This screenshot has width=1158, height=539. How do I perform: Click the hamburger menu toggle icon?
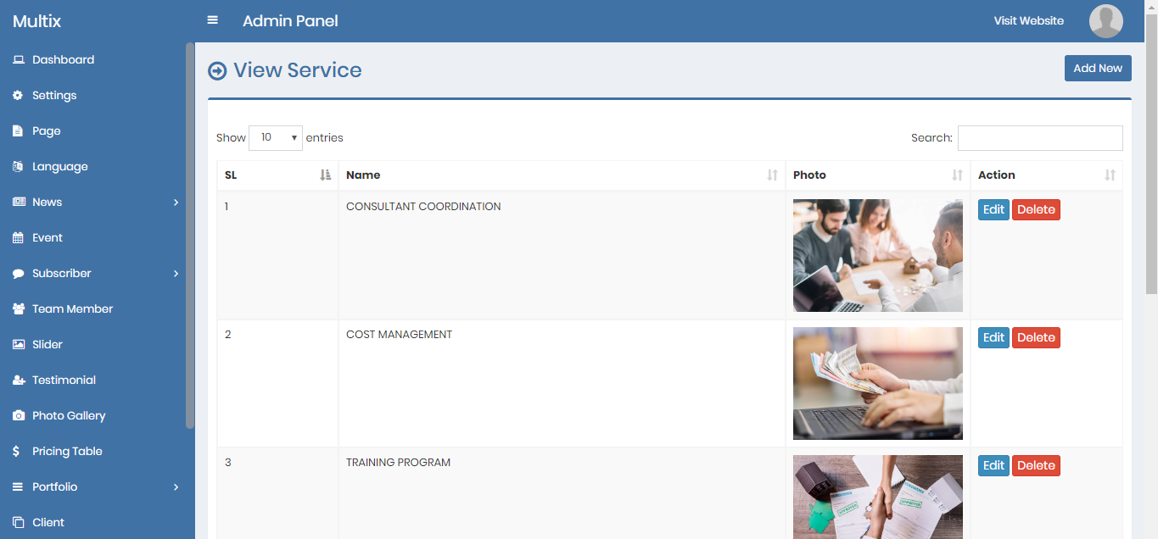(213, 20)
